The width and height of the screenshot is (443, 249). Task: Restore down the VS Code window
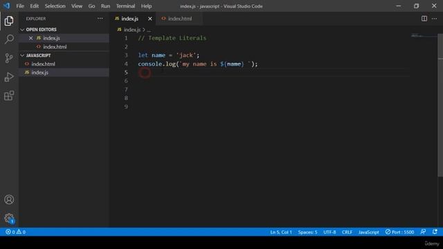click(x=416, y=6)
